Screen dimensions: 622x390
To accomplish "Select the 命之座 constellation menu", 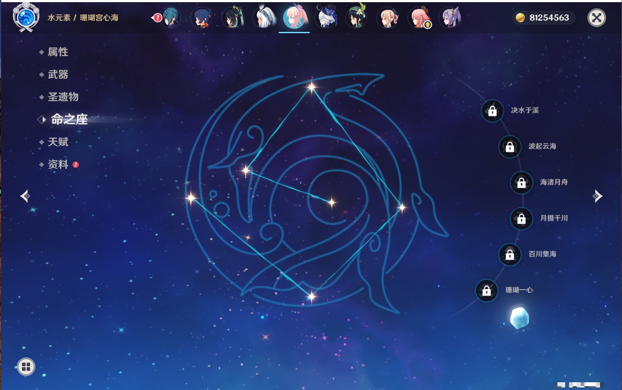I will coord(69,119).
